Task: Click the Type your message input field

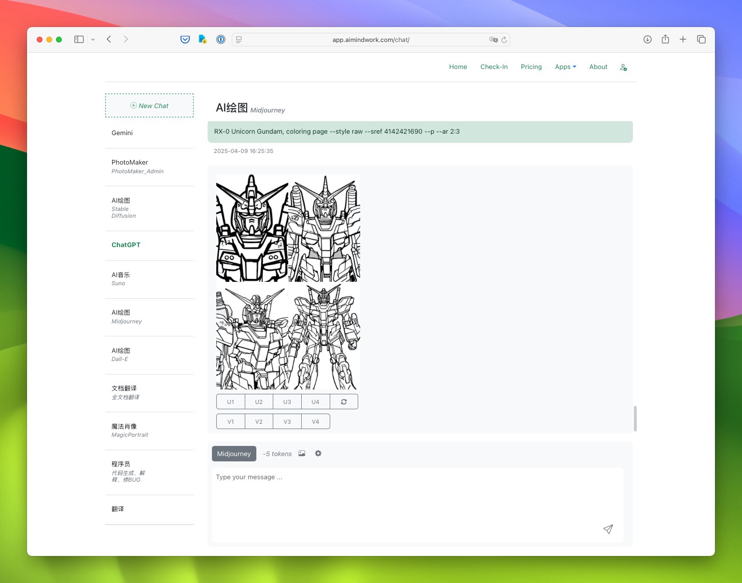Action: [x=418, y=504]
